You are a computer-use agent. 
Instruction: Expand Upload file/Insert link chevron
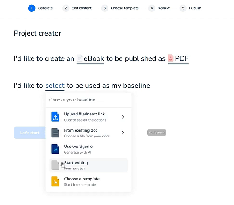[x=123, y=117]
